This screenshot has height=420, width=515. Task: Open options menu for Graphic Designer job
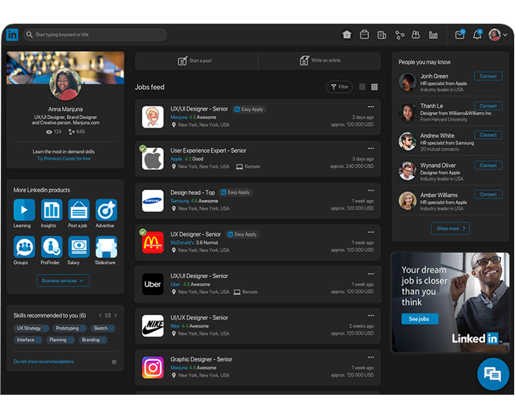pos(371,357)
